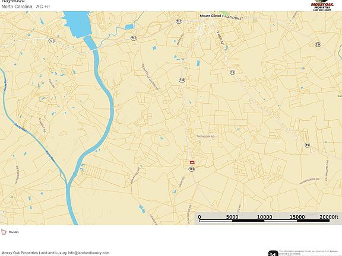342x256 pixels.
Task: Click the 109 shield north of Haywood Rd
Action: [182, 81]
